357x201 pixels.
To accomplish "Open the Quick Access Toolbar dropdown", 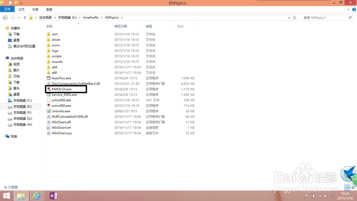I will pos(21,3).
